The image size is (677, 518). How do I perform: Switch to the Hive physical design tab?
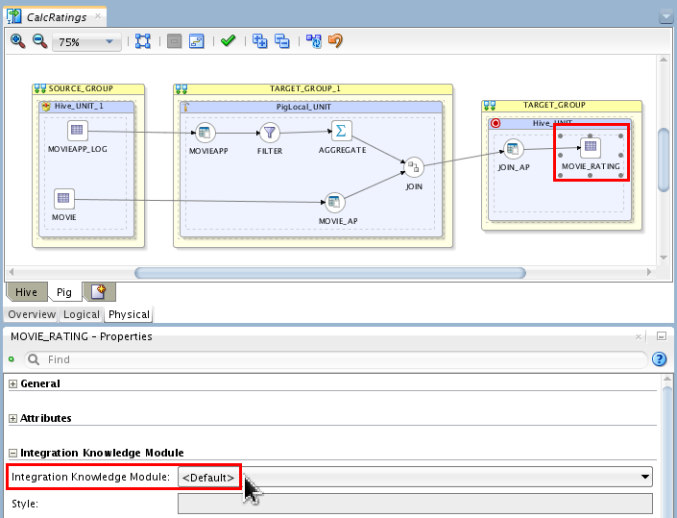click(x=26, y=292)
